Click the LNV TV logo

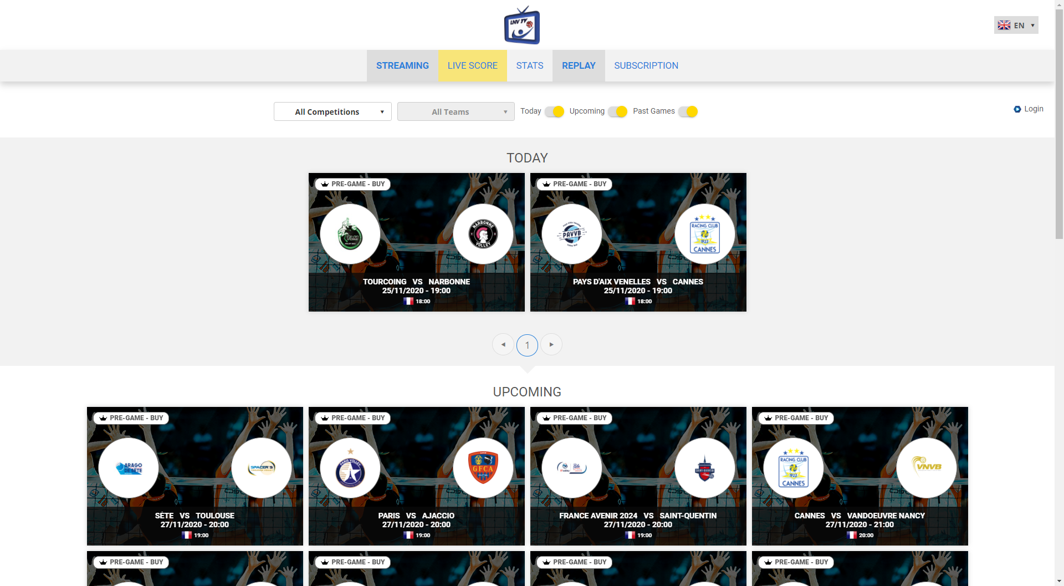pos(522,25)
